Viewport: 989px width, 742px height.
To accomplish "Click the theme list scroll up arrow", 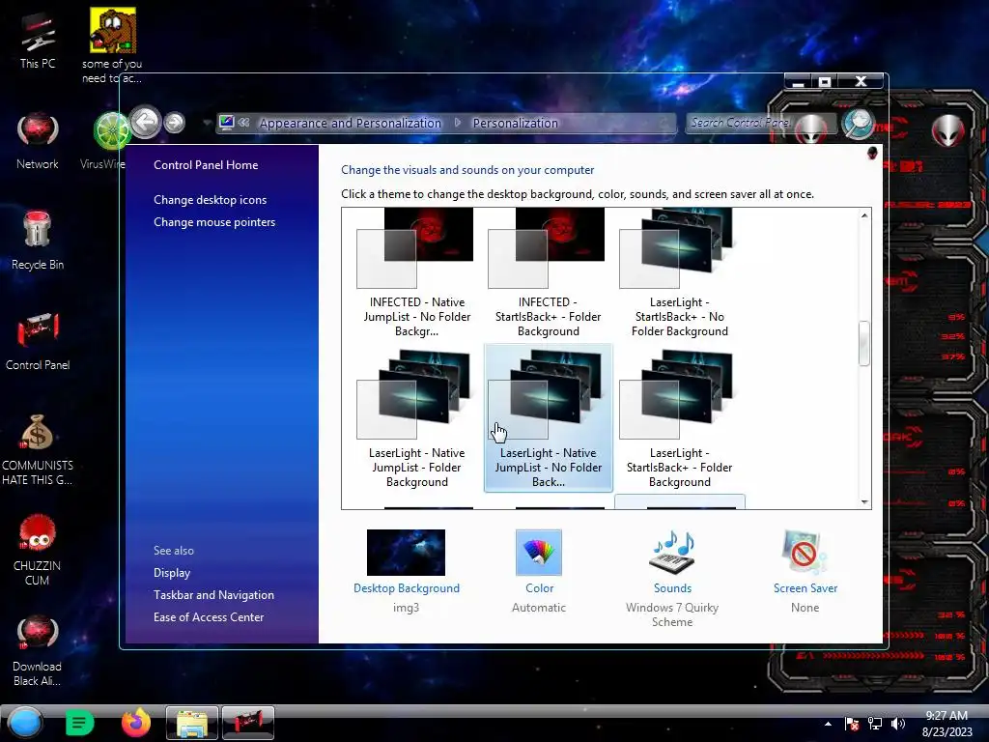I will point(864,215).
